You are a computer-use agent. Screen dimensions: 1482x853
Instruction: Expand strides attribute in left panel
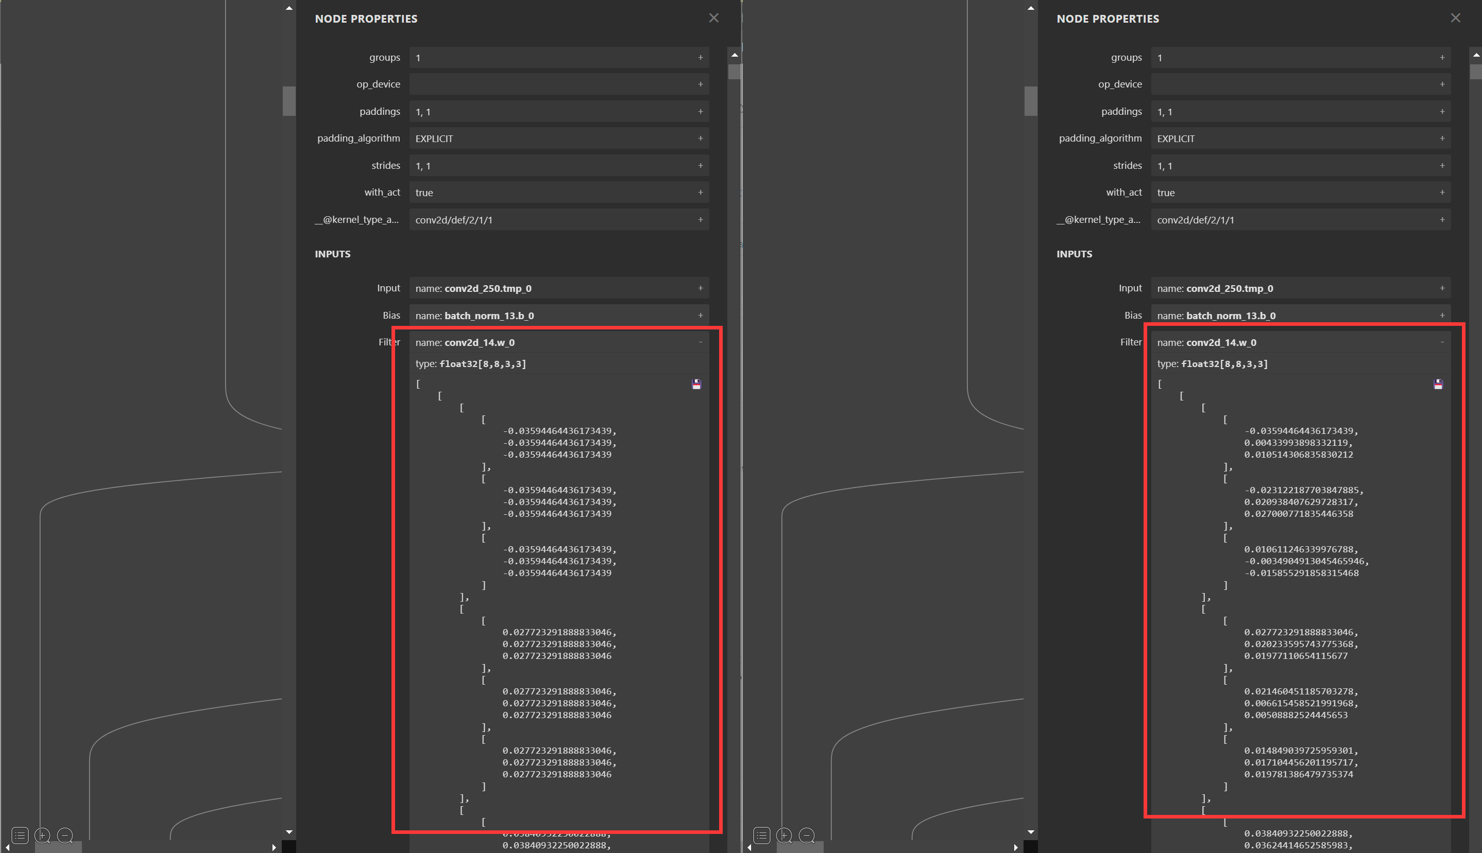(x=700, y=166)
